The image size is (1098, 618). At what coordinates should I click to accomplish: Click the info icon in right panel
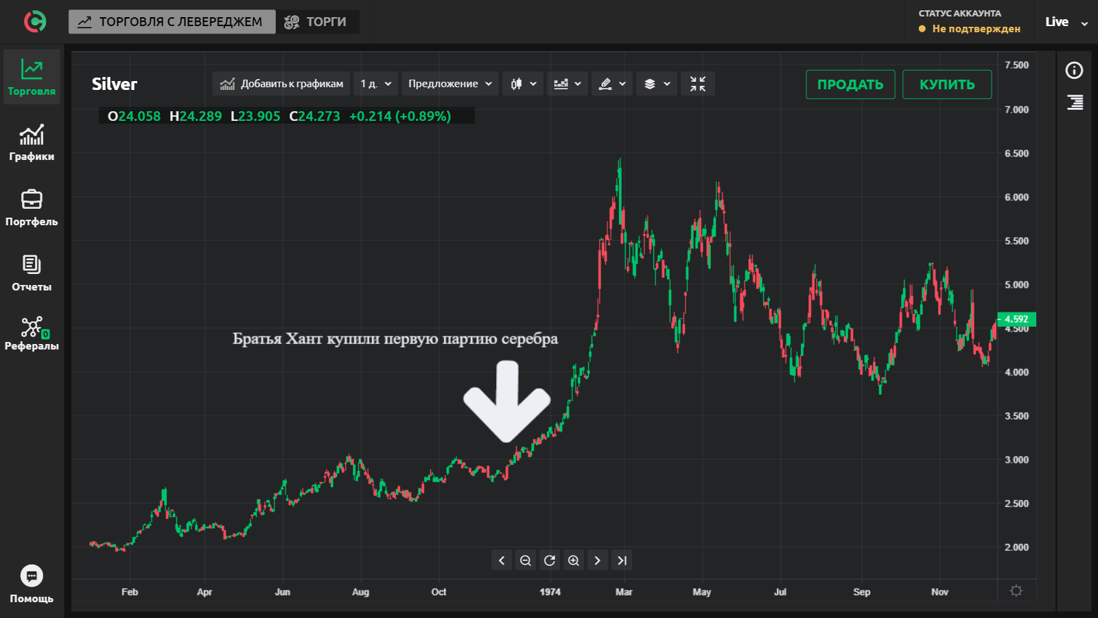[x=1074, y=70]
